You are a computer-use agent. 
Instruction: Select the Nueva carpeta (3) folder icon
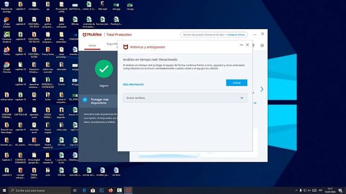tap(48, 158)
